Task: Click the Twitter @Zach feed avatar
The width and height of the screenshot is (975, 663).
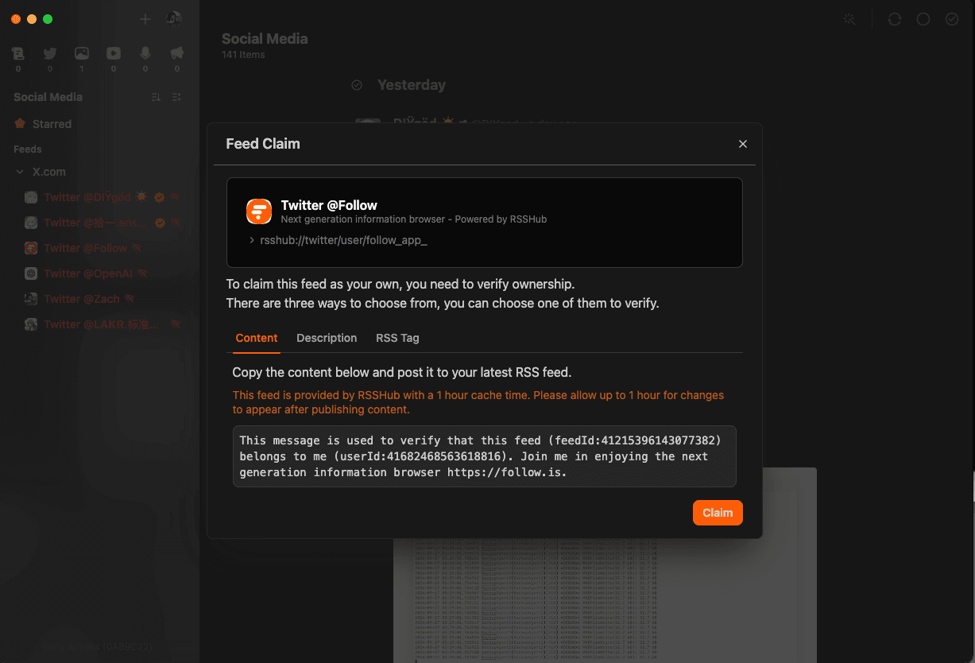Action: coord(31,299)
